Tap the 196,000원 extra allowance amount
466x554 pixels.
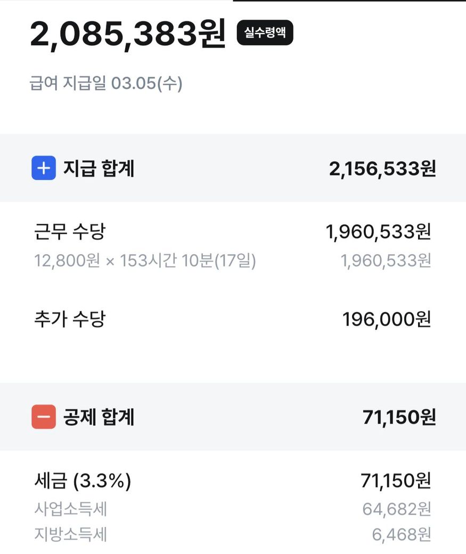click(x=386, y=319)
